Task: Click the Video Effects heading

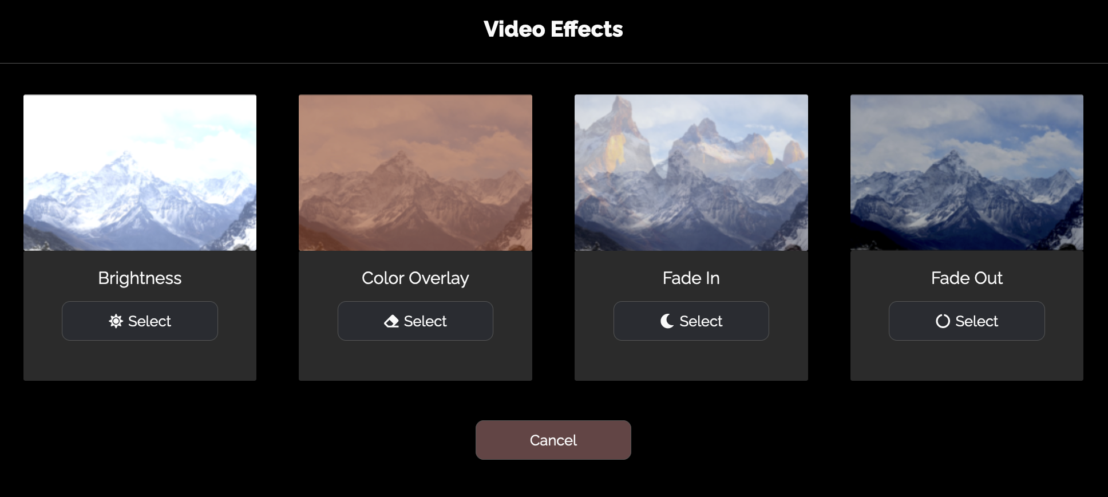Action: point(553,29)
